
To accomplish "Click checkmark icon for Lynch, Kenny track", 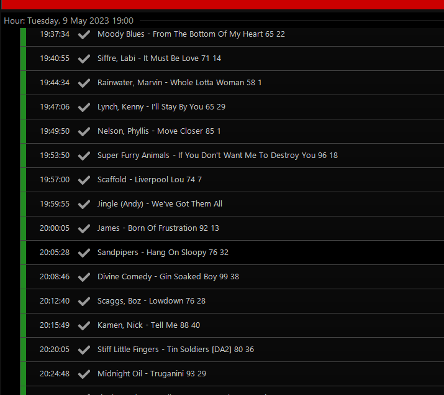I will [x=84, y=107].
